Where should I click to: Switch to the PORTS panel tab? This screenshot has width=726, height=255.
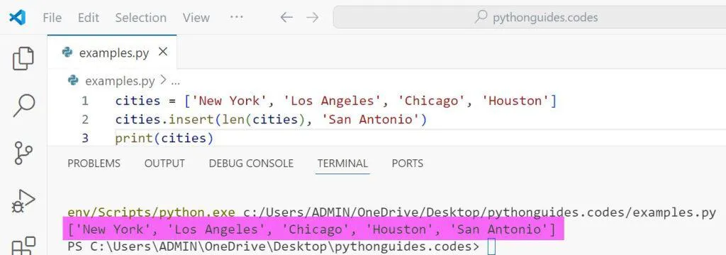coord(408,164)
